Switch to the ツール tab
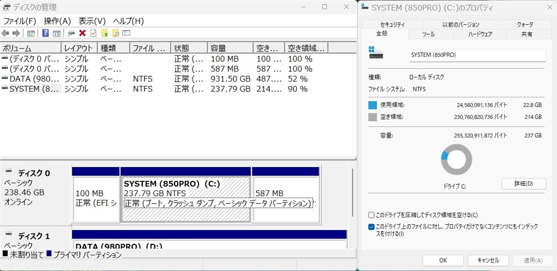557x271 pixels. point(429,34)
